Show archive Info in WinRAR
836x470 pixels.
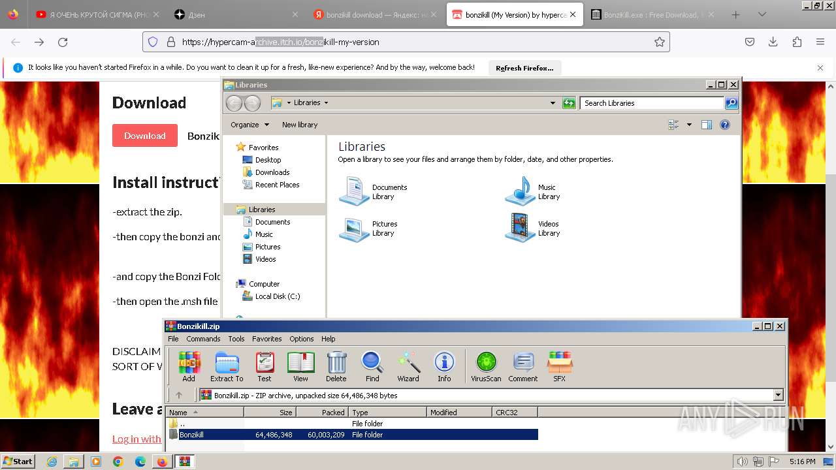pos(444,366)
